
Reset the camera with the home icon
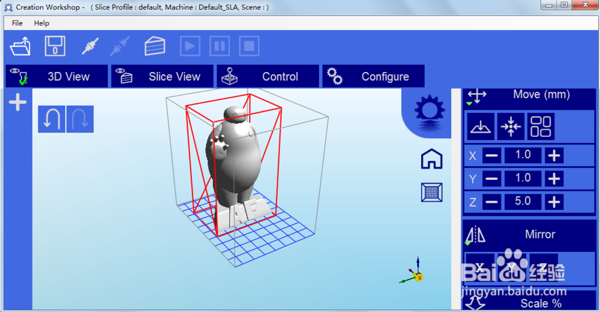point(431,159)
